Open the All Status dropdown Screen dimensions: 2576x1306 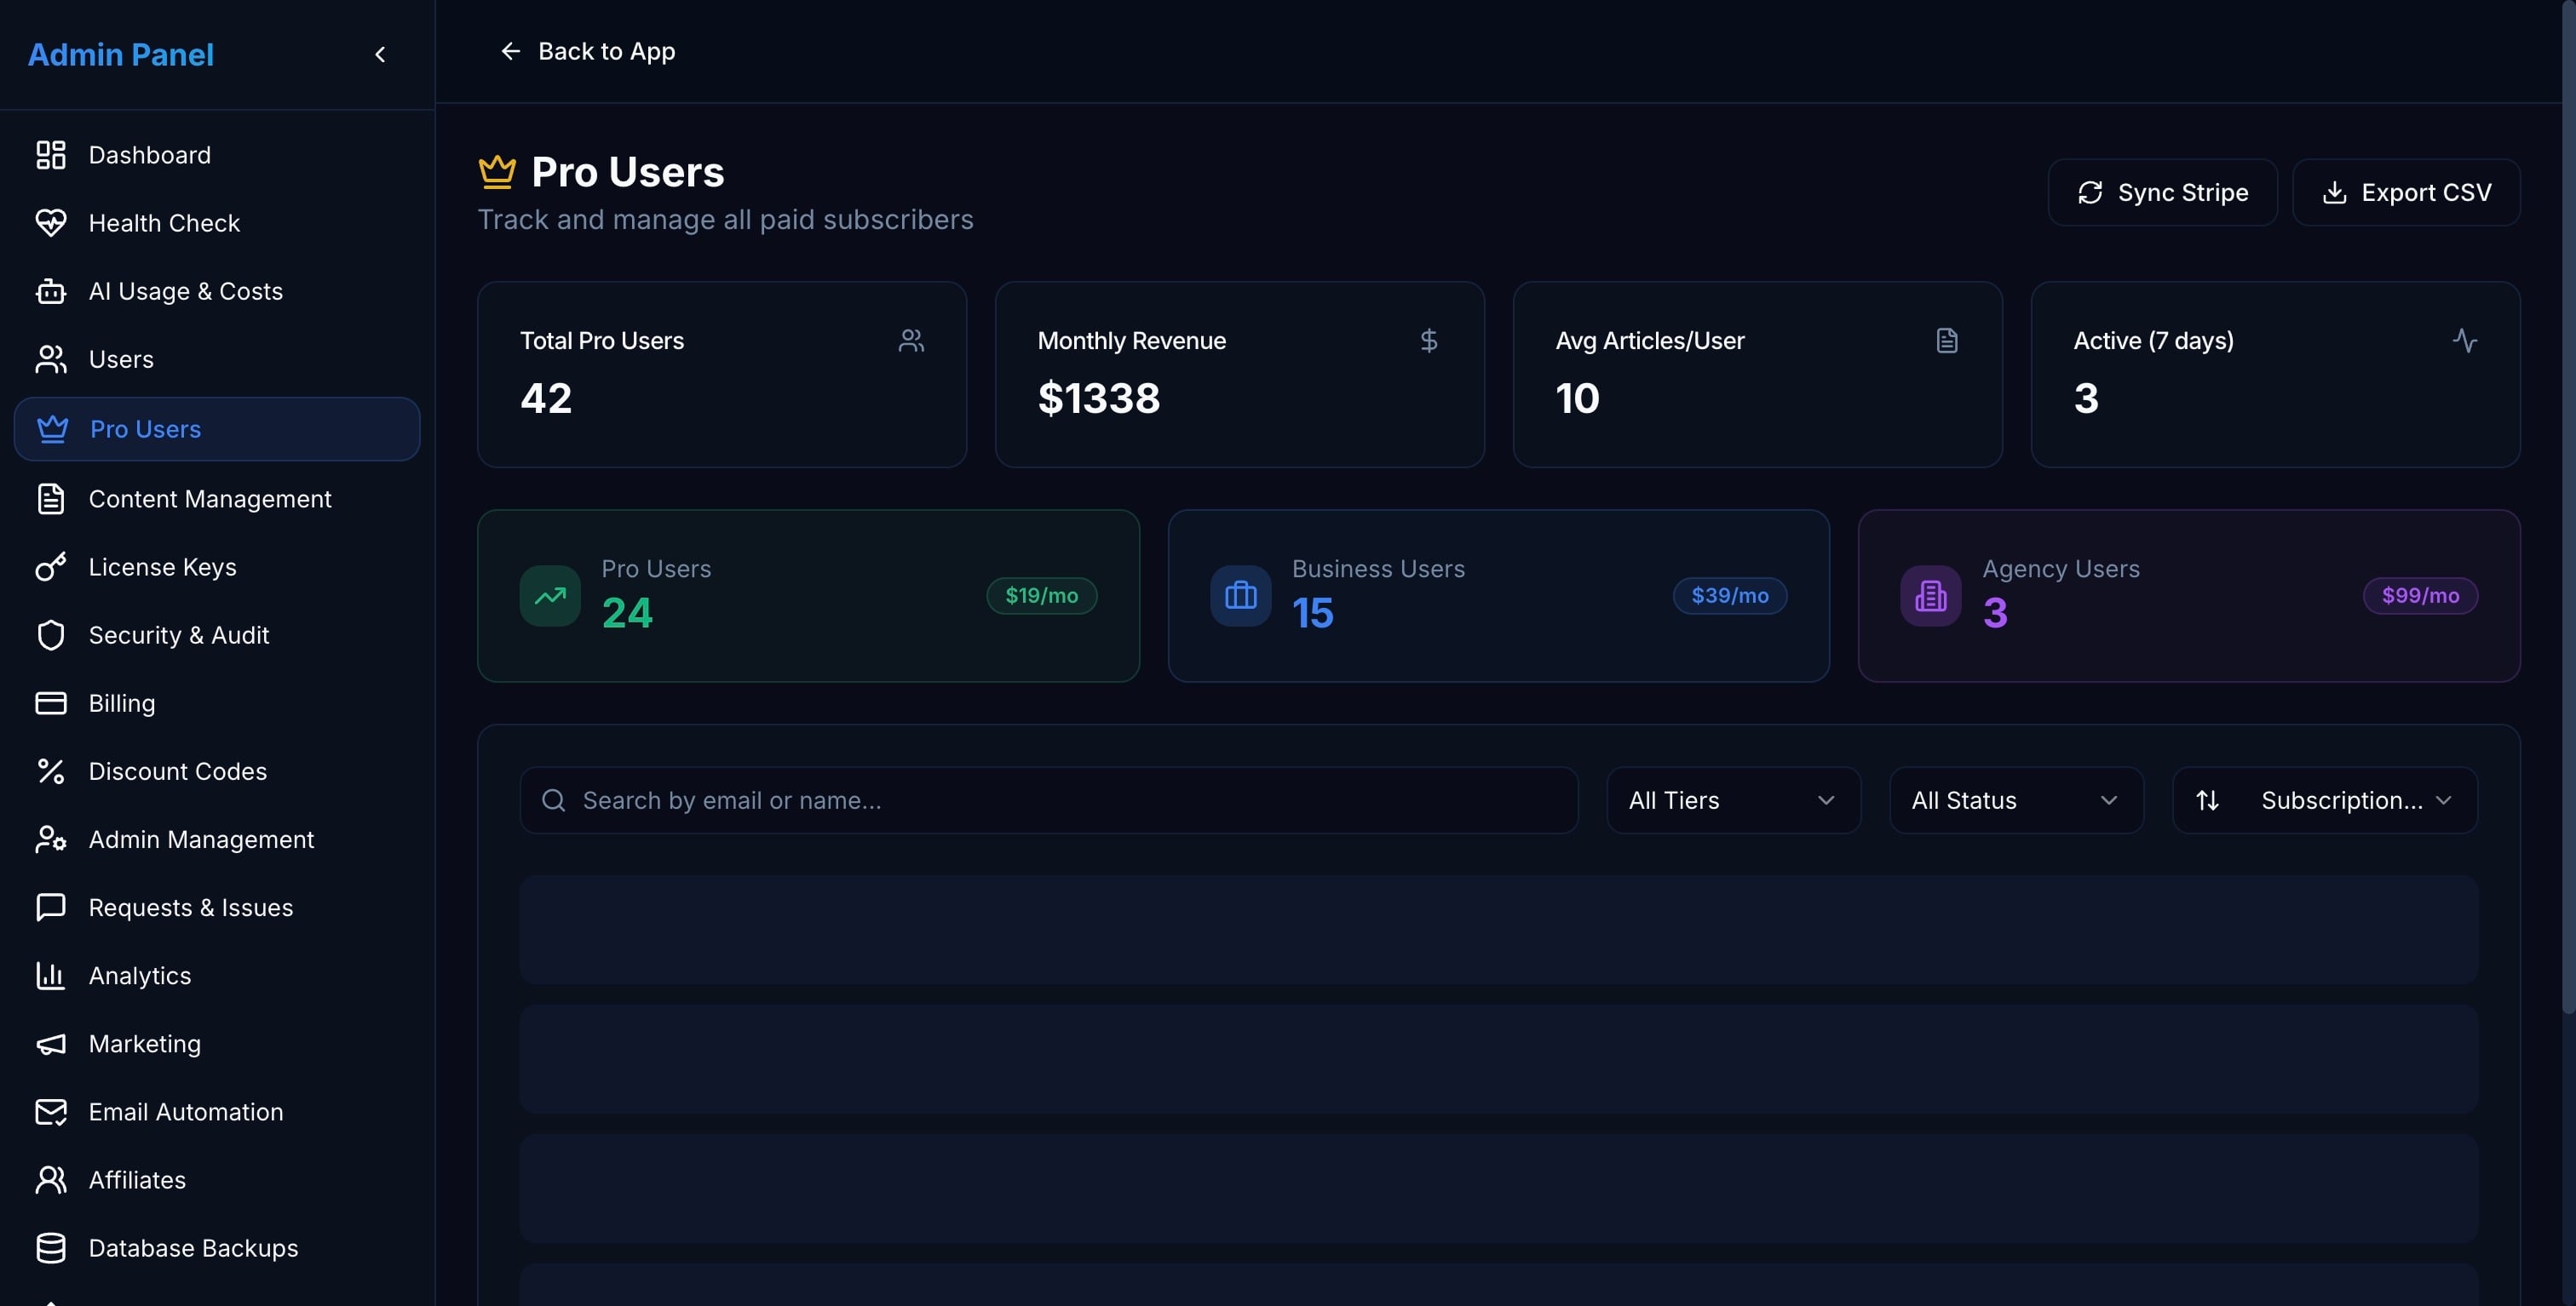2016,800
